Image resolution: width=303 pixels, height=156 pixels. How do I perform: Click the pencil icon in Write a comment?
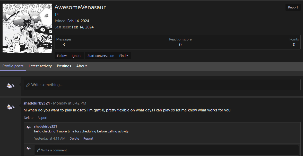tap(38, 150)
